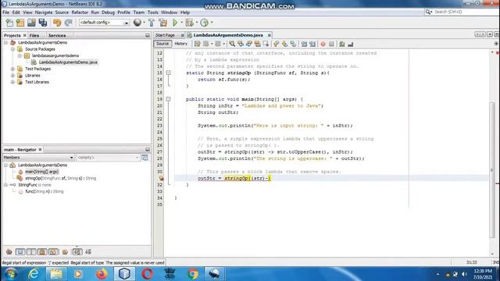Click the Shift Line Right editor icon

click(x=312, y=44)
